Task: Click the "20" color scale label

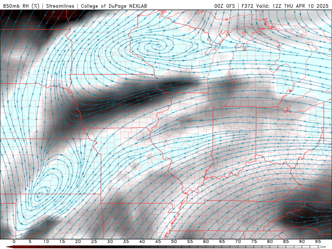Action: (x=78, y=242)
